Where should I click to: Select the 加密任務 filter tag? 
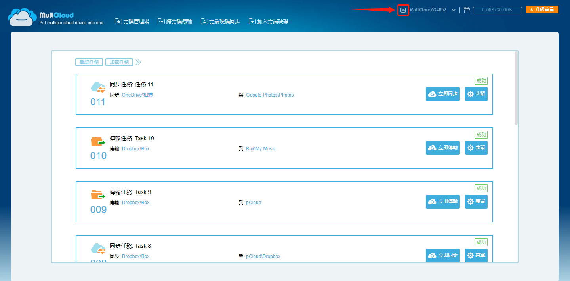tap(119, 62)
